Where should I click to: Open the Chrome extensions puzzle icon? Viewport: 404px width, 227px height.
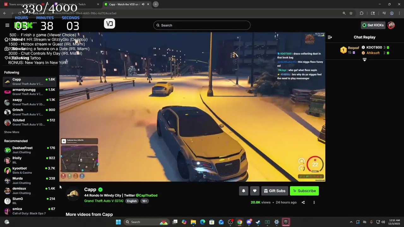[362, 13]
